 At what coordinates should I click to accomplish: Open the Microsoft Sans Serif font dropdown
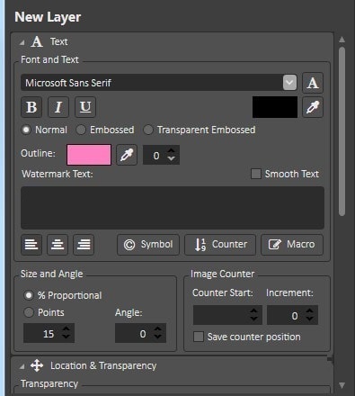click(x=289, y=83)
